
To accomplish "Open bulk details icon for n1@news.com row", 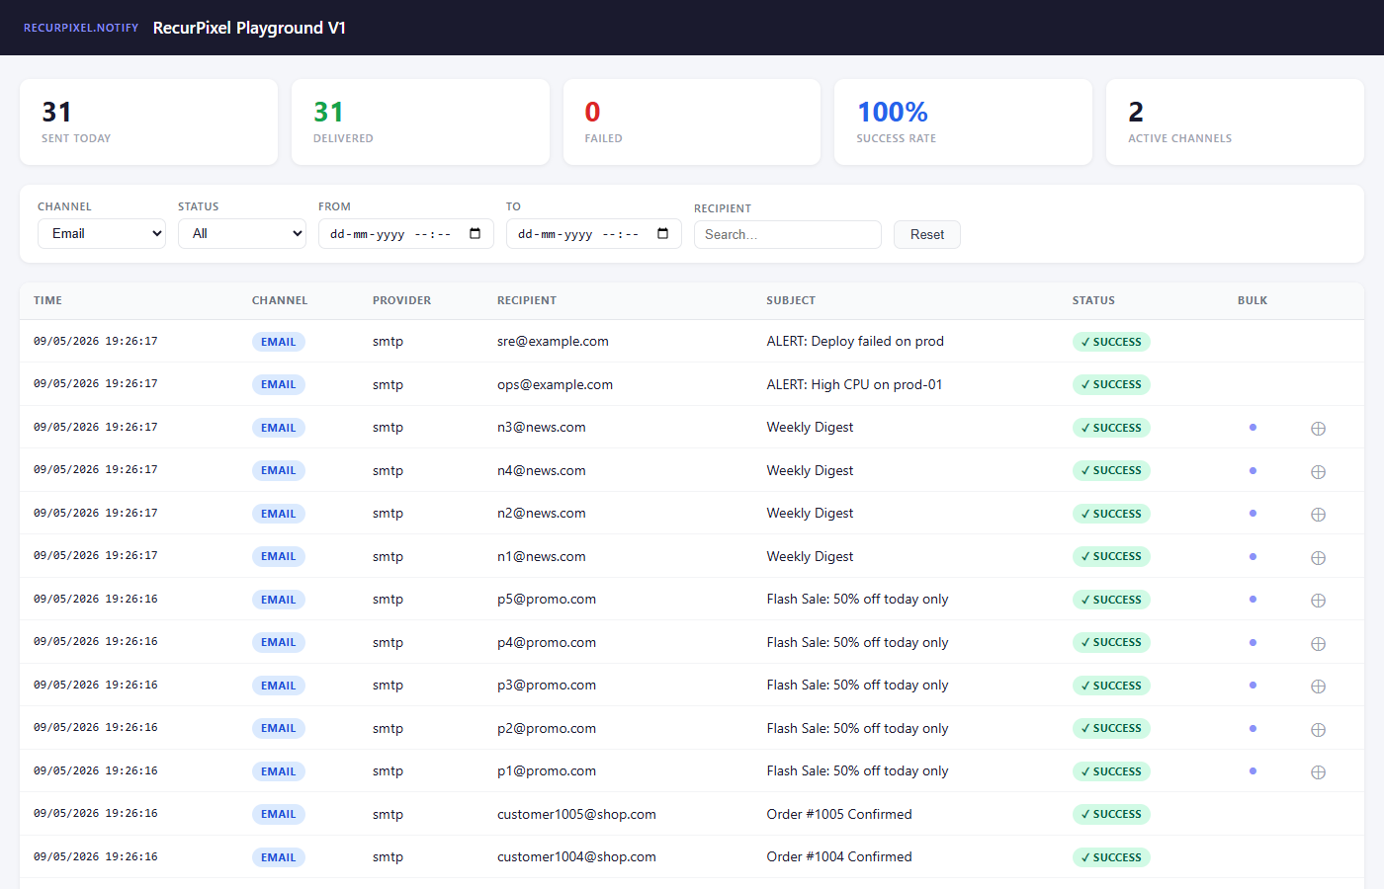I will tap(1318, 558).
